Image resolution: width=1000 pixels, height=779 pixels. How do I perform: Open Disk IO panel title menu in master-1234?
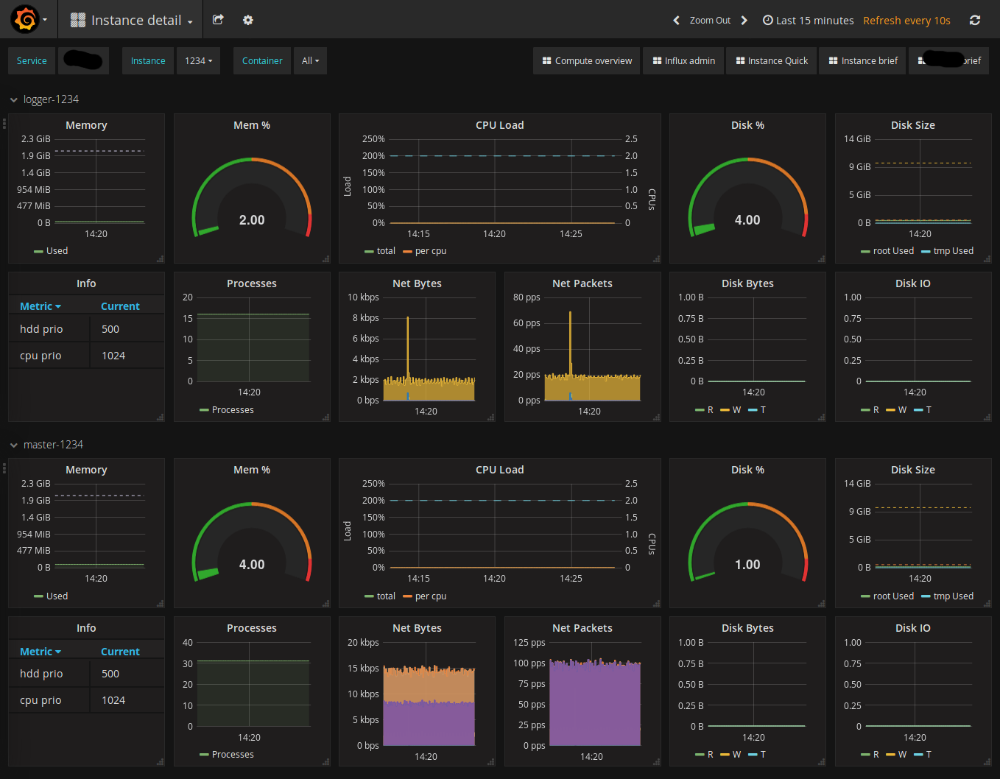tap(912, 628)
